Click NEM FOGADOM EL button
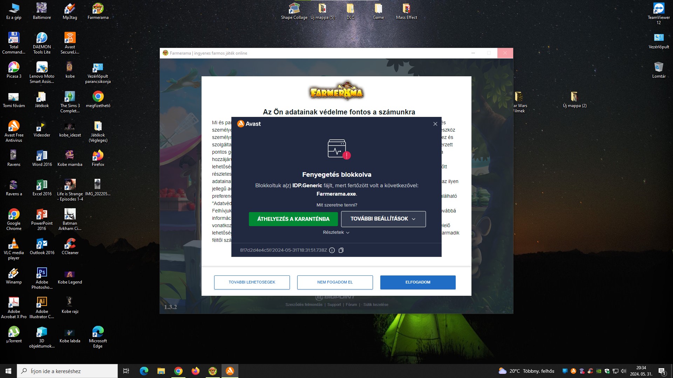The height and width of the screenshot is (378, 673). 335,282
